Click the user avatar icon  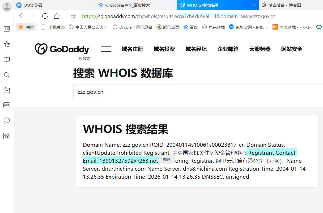pyautogui.click(x=7, y=7)
